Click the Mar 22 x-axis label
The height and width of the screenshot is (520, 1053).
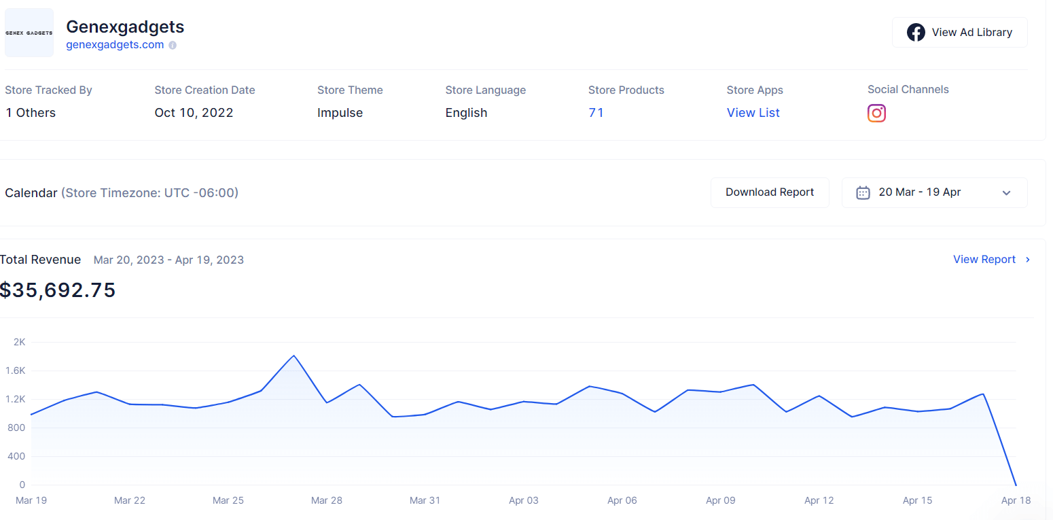coord(130,500)
